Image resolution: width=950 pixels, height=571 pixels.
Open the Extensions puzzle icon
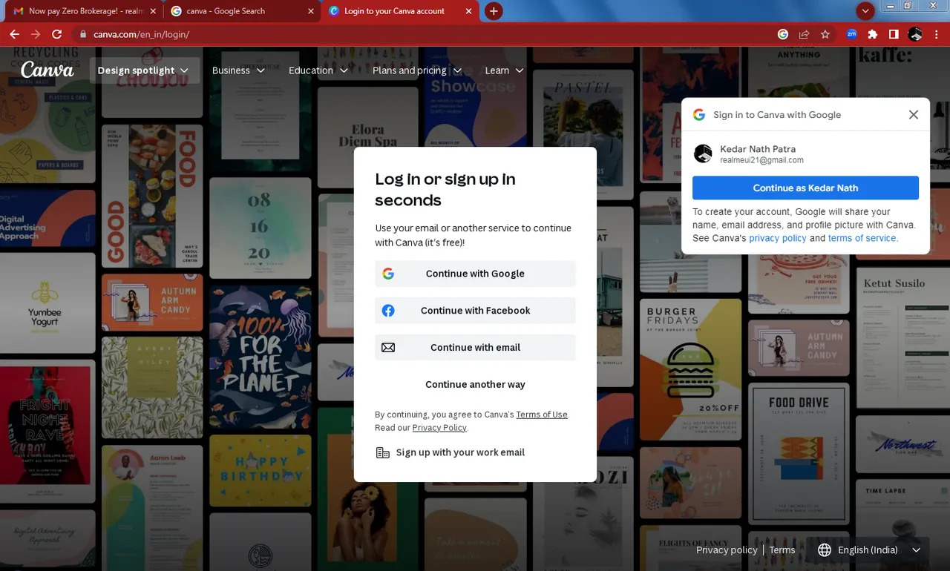(x=873, y=34)
